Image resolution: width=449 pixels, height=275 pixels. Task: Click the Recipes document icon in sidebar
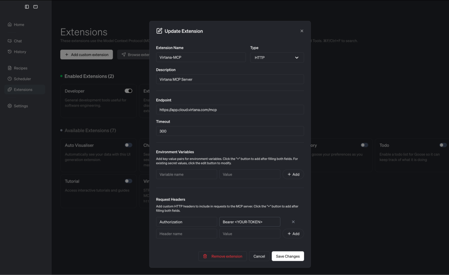10,68
